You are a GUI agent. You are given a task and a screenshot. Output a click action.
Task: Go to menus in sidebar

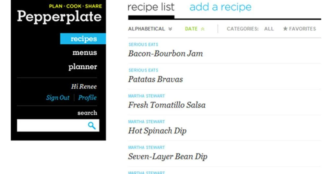pyautogui.click(x=85, y=53)
